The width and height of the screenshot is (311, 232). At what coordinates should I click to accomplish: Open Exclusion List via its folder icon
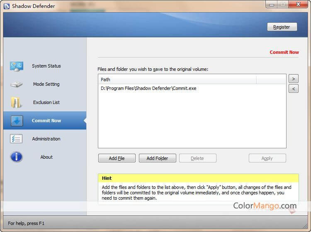[17, 102]
